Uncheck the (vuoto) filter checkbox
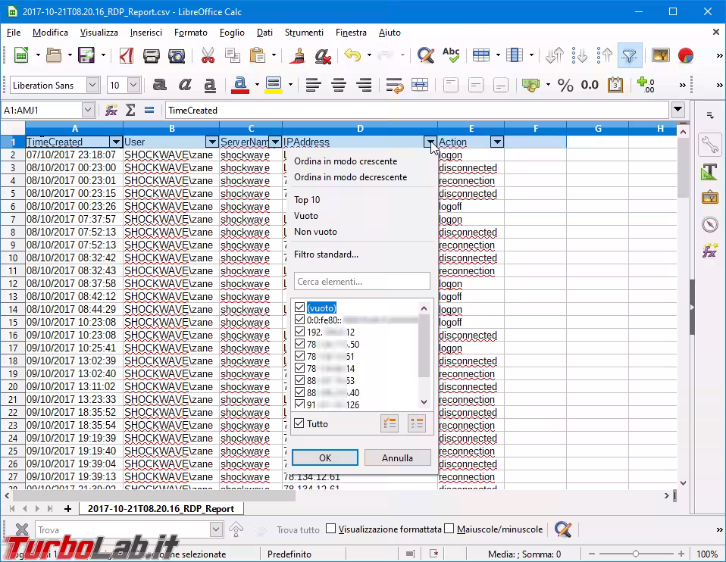The image size is (726, 562). pos(299,308)
